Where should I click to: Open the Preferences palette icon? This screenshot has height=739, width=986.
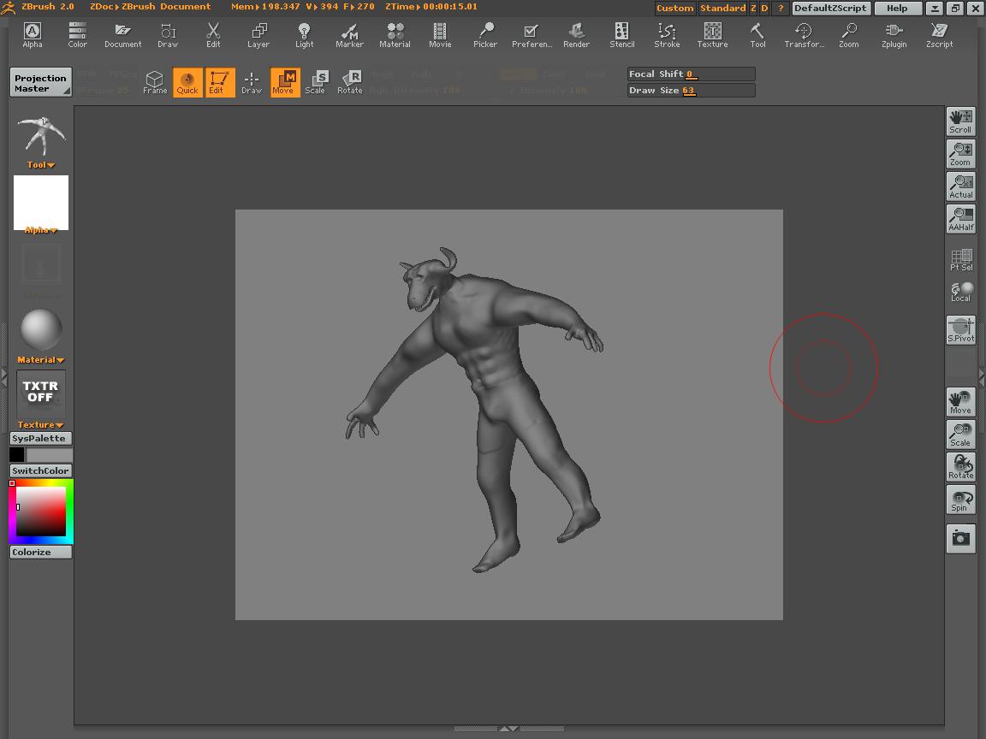532,35
